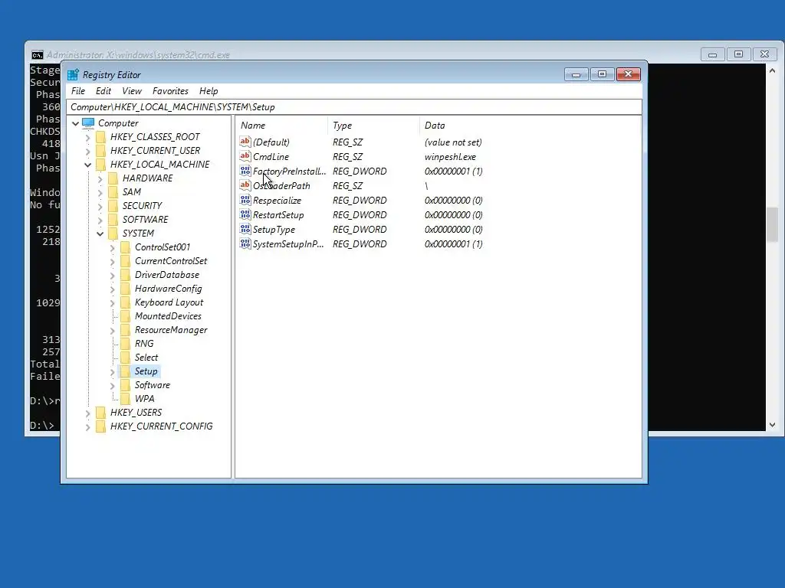Click the Computer icon in the tree
Screen dimensions: 785x588
(88, 123)
